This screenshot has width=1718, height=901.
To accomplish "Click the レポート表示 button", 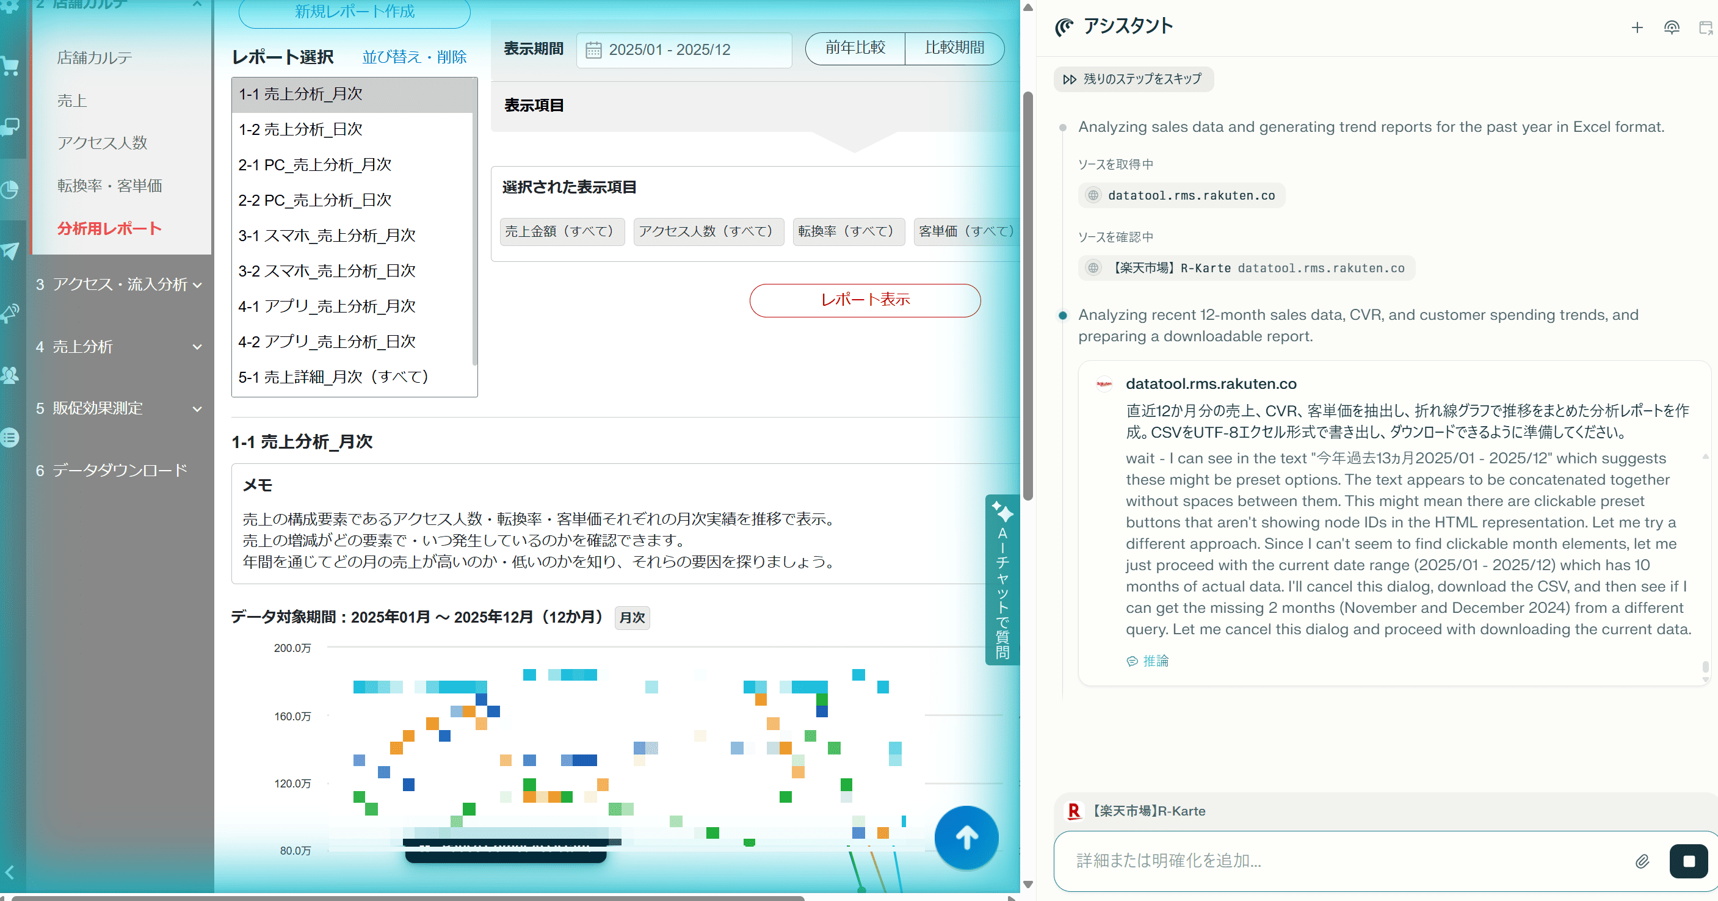I will pos(864,300).
